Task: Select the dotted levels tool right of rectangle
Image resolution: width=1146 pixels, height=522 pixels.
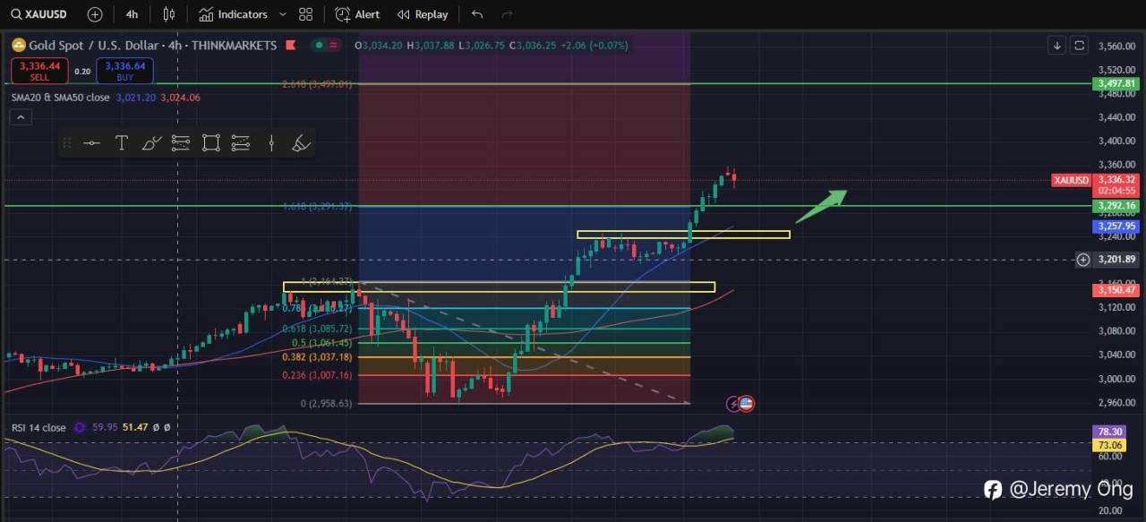Action: (x=240, y=143)
